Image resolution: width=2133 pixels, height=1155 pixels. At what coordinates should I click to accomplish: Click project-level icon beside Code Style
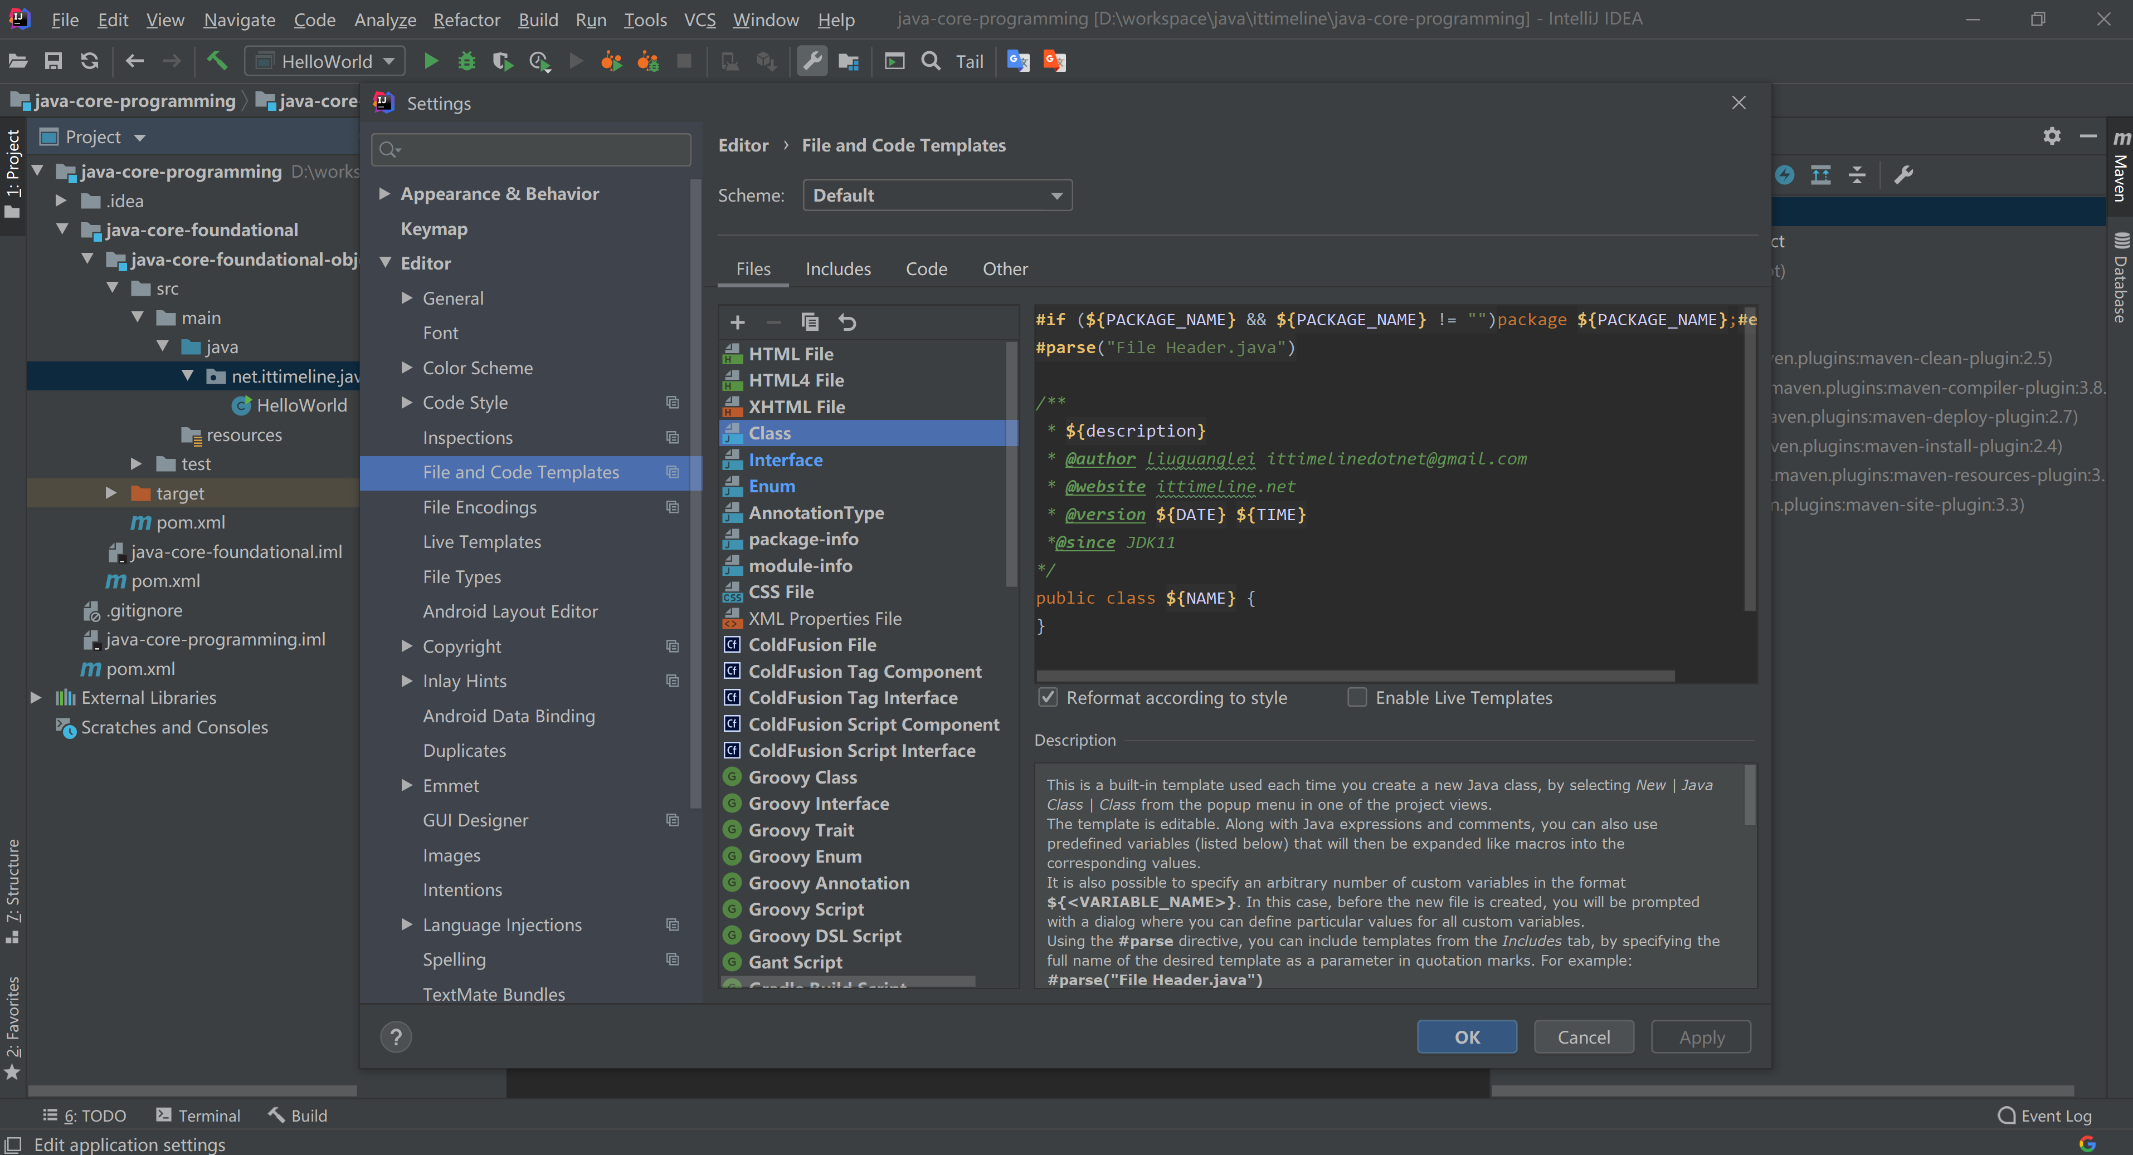click(x=673, y=403)
